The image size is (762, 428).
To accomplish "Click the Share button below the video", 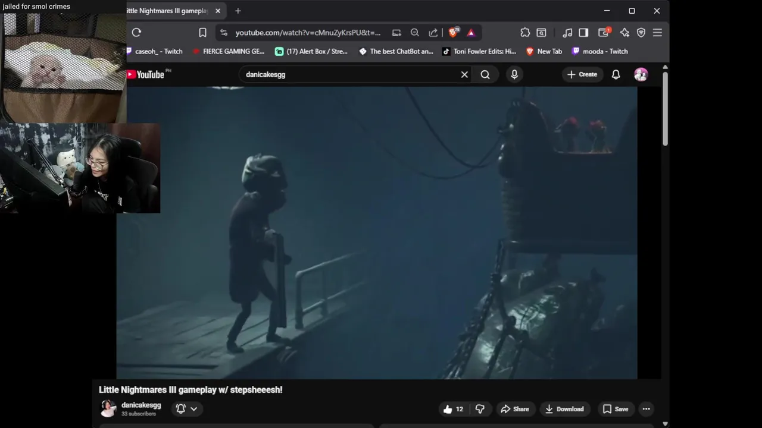I will click(x=515, y=409).
